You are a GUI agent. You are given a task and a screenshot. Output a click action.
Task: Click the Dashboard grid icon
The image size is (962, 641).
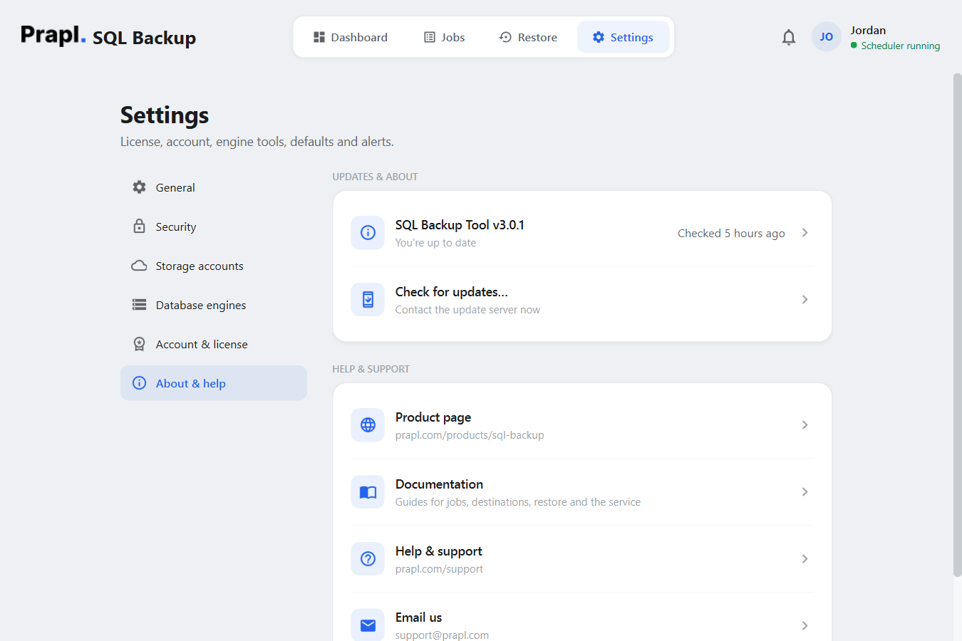point(319,37)
